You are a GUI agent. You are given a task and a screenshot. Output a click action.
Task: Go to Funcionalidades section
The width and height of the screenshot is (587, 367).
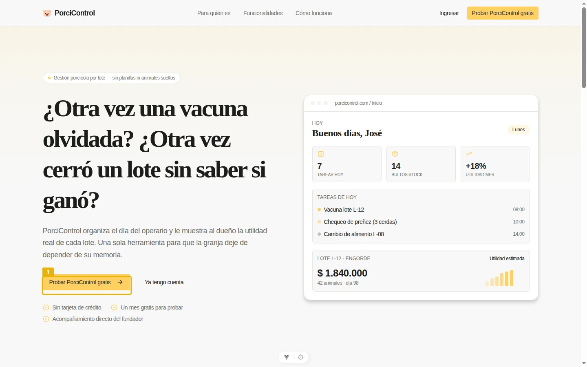tap(263, 13)
